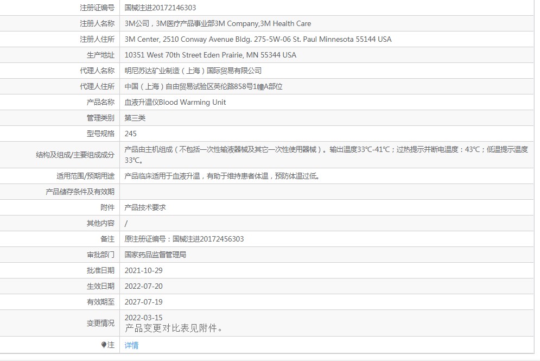This screenshot has height=361, width=540.
Task: Select the 其他内容 label
Action: [100, 223]
